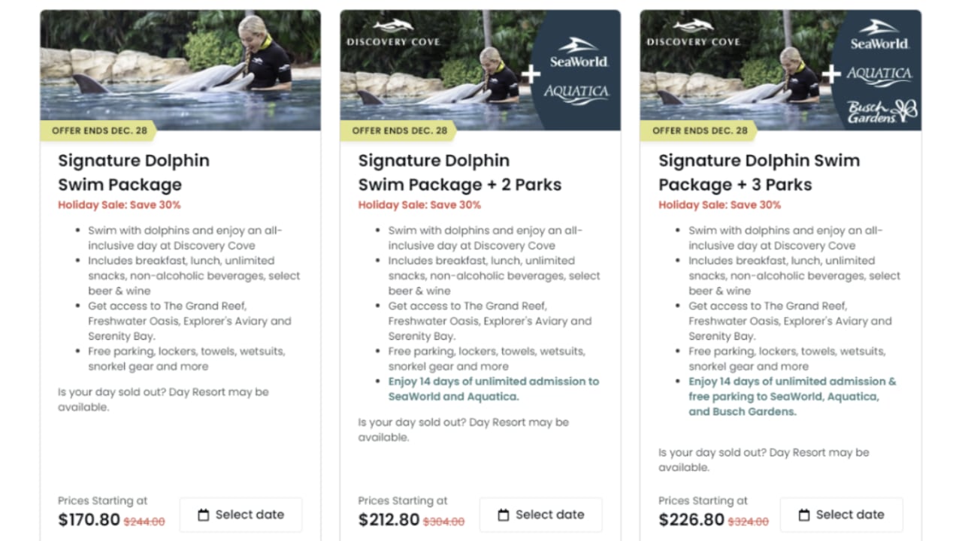Click the SeaWorld logo on the 2 Parks banner
Image resolution: width=962 pixels, height=541 pixels.
click(x=578, y=53)
